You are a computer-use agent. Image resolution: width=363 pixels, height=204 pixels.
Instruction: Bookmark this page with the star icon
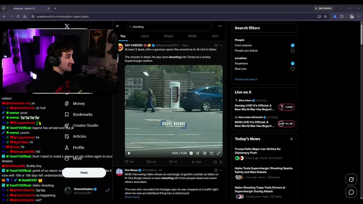(325, 16)
